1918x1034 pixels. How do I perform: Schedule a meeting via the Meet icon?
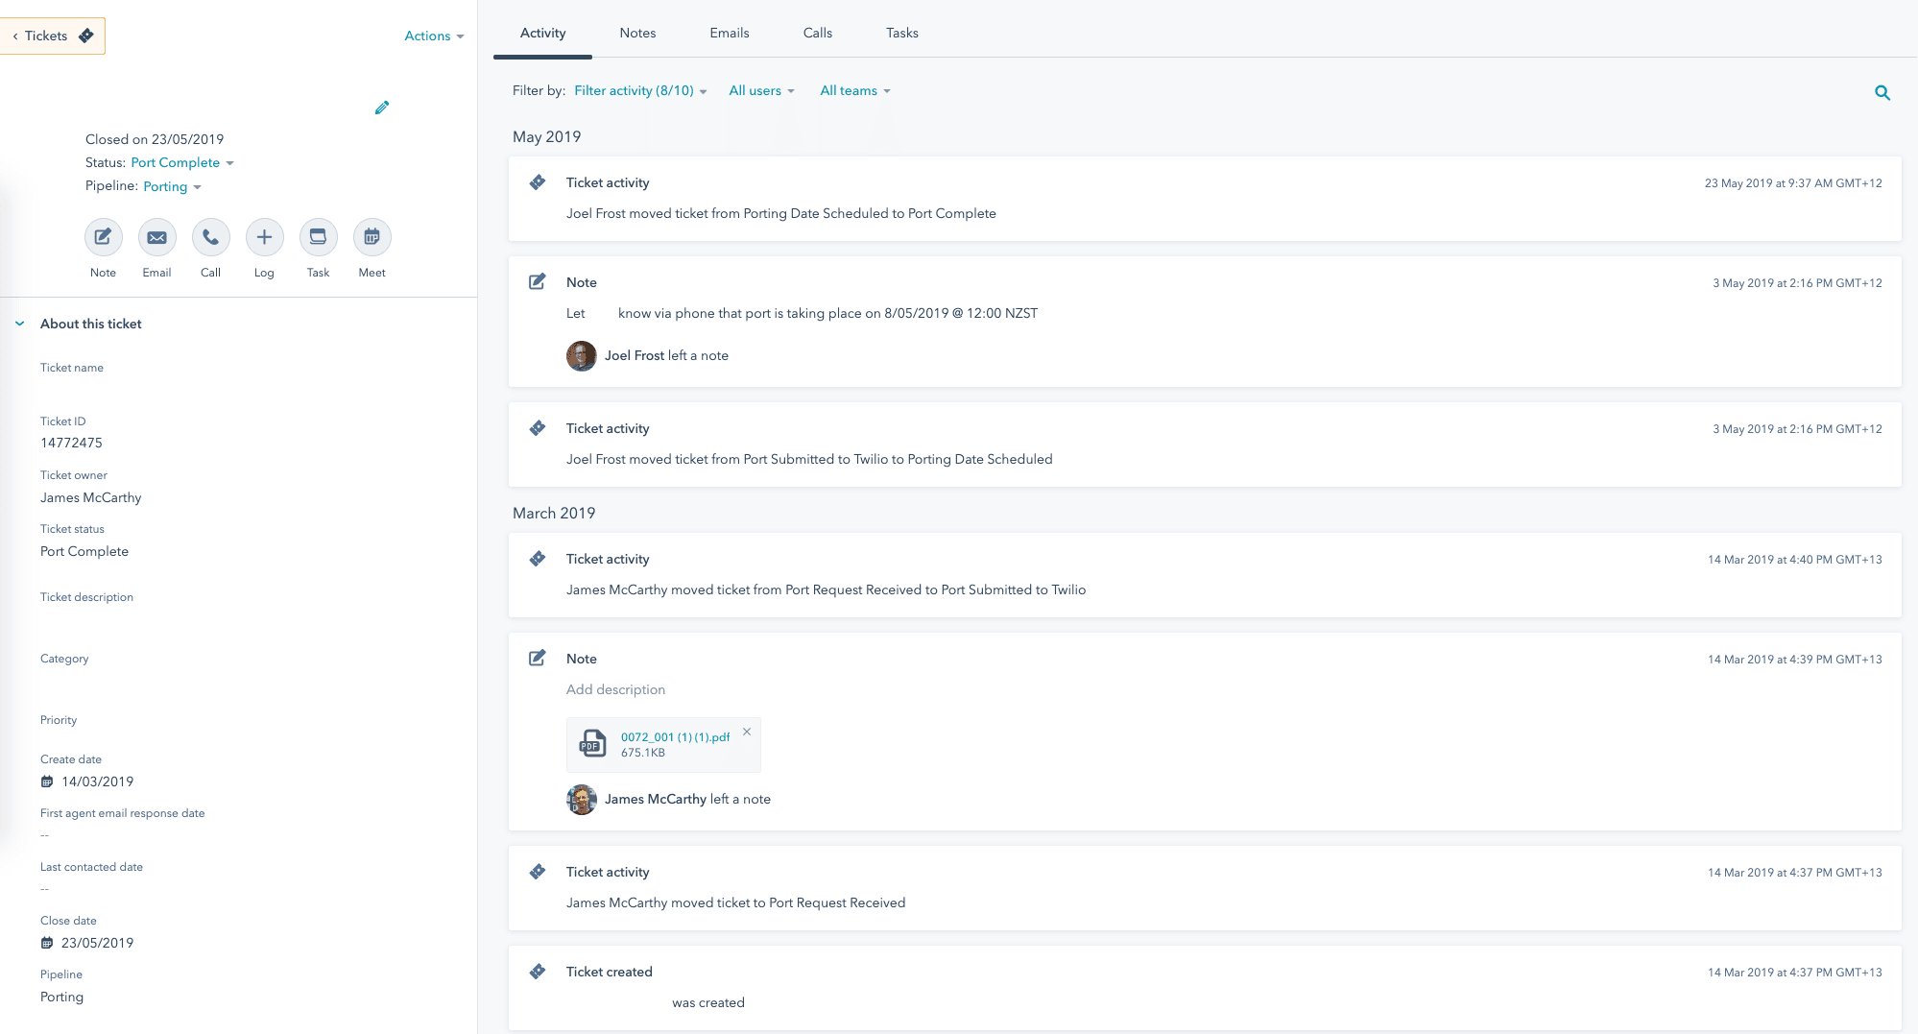pos(372,237)
